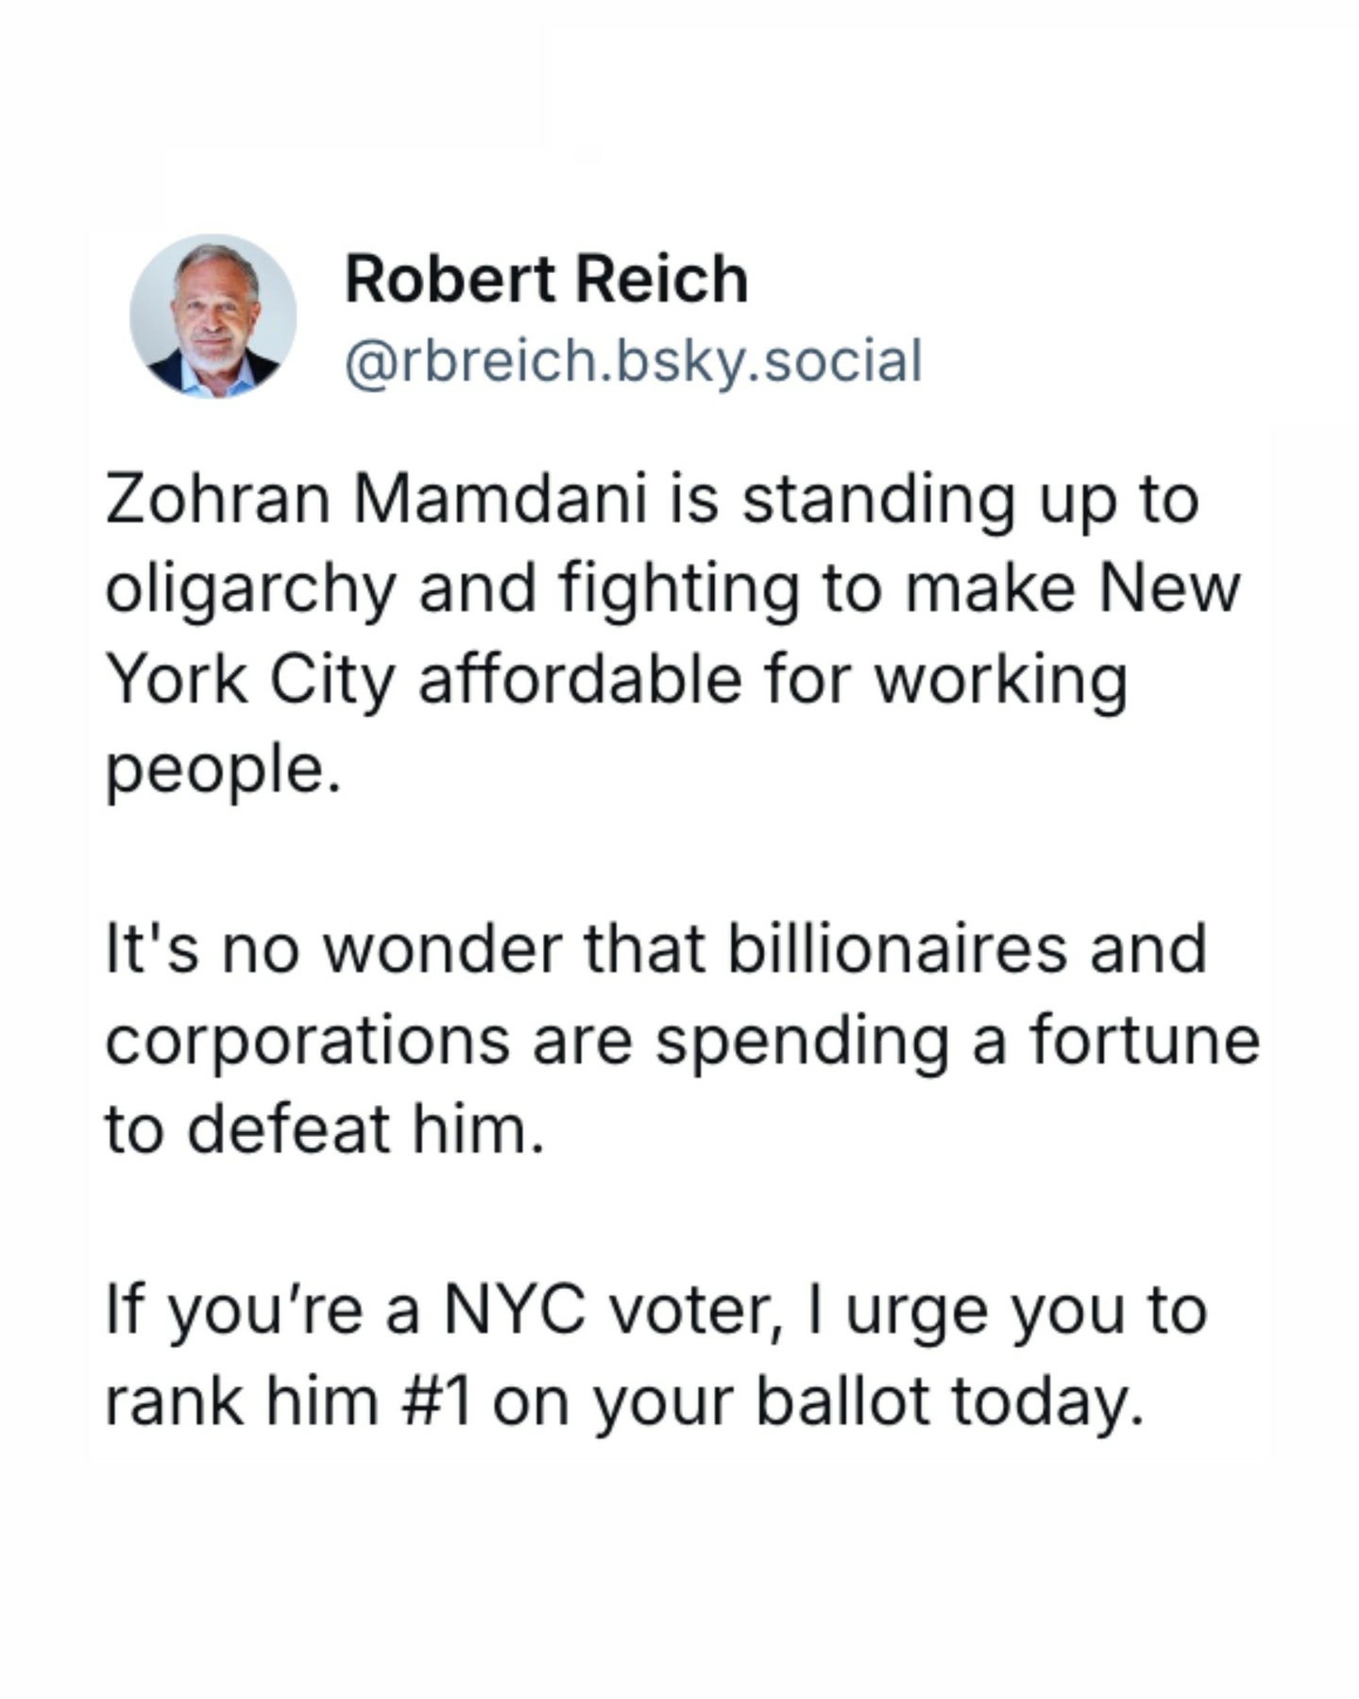The image size is (1359, 1699).
Task: Click the word "people." ending first paragraph
Action: click(x=222, y=770)
